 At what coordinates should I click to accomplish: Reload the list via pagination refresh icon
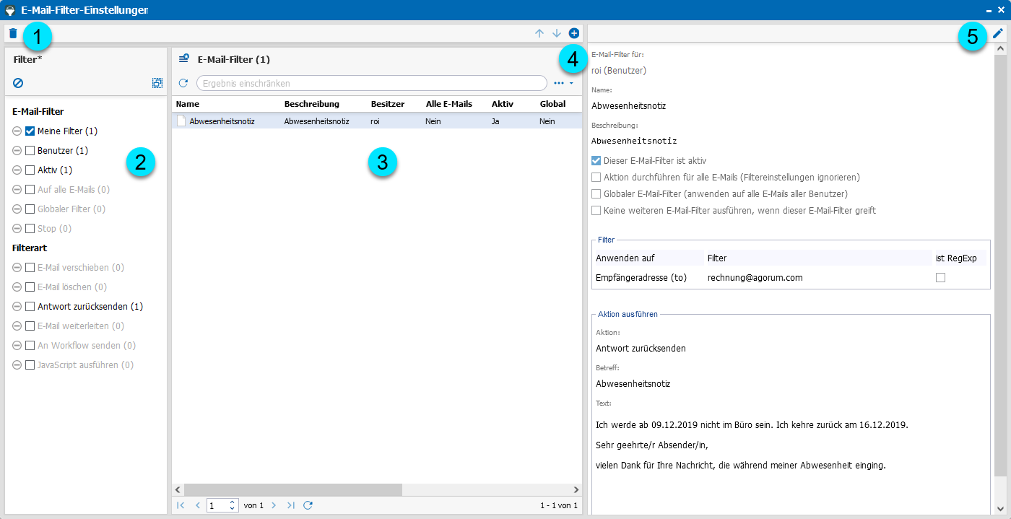click(x=308, y=505)
